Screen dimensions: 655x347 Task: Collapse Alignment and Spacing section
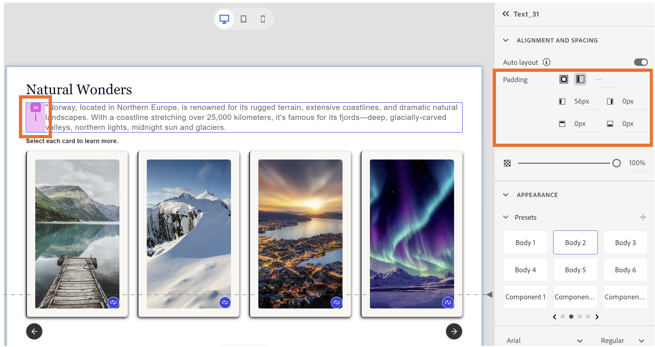point(506,41)
